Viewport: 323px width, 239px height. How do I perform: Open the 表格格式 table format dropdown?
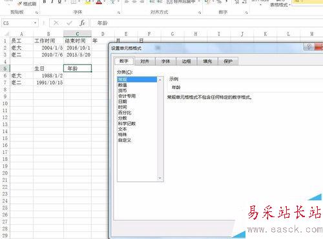coord(280,4)
